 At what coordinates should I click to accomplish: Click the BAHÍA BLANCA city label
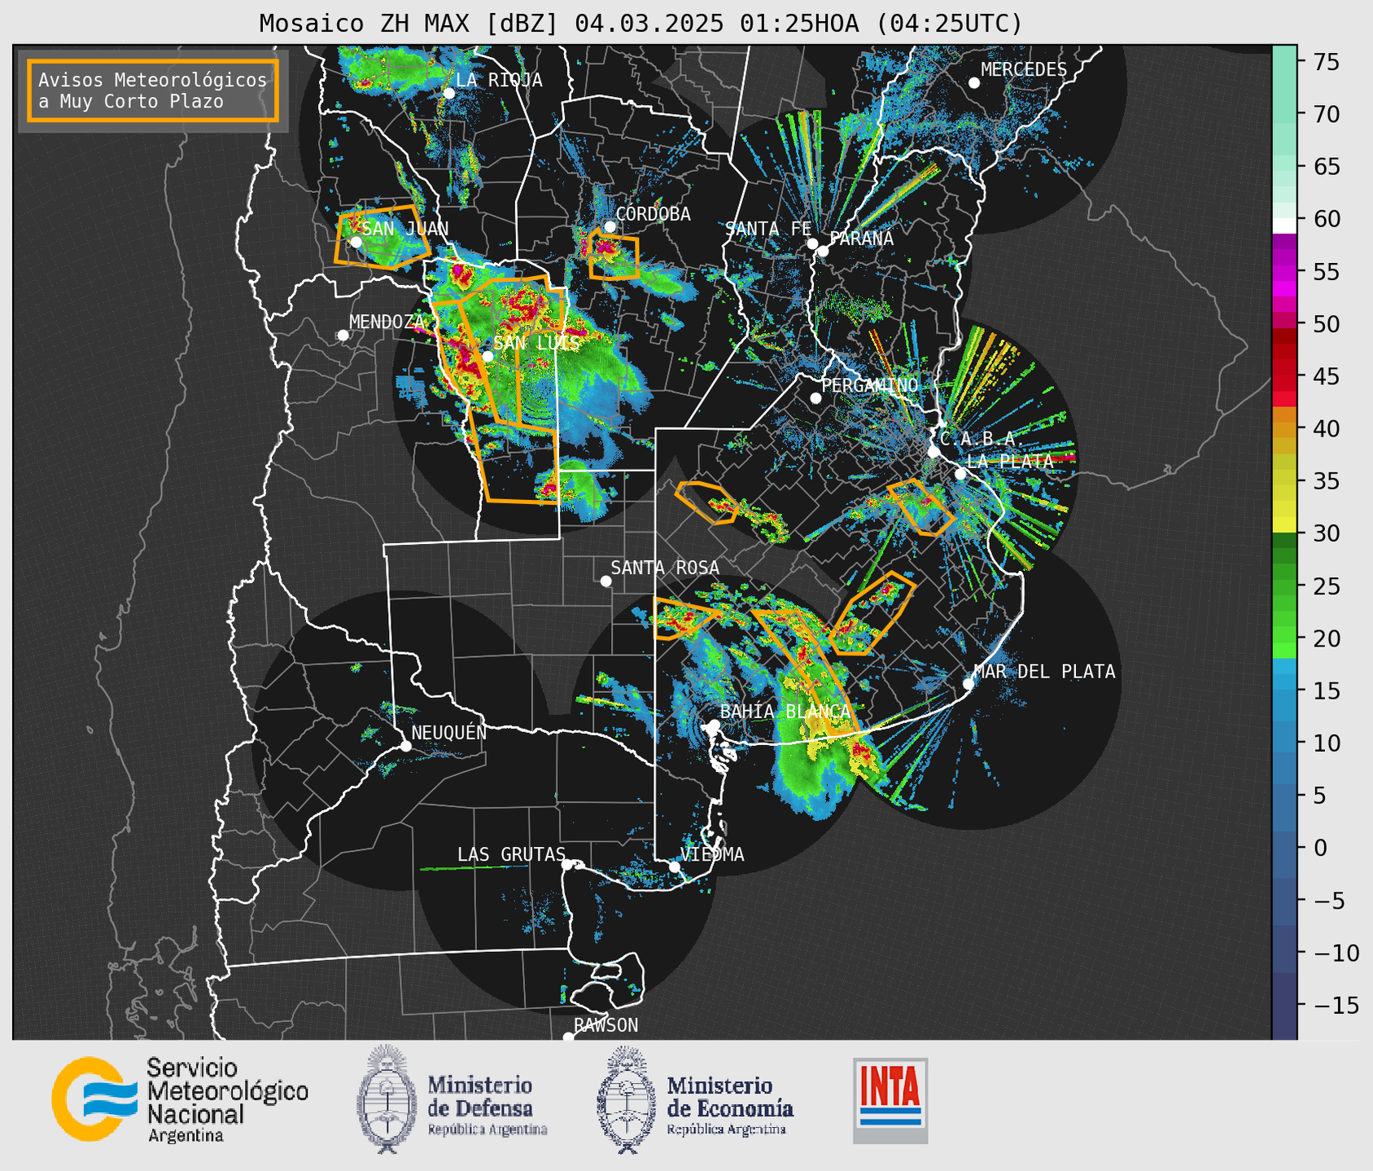(x=785, y=711)
